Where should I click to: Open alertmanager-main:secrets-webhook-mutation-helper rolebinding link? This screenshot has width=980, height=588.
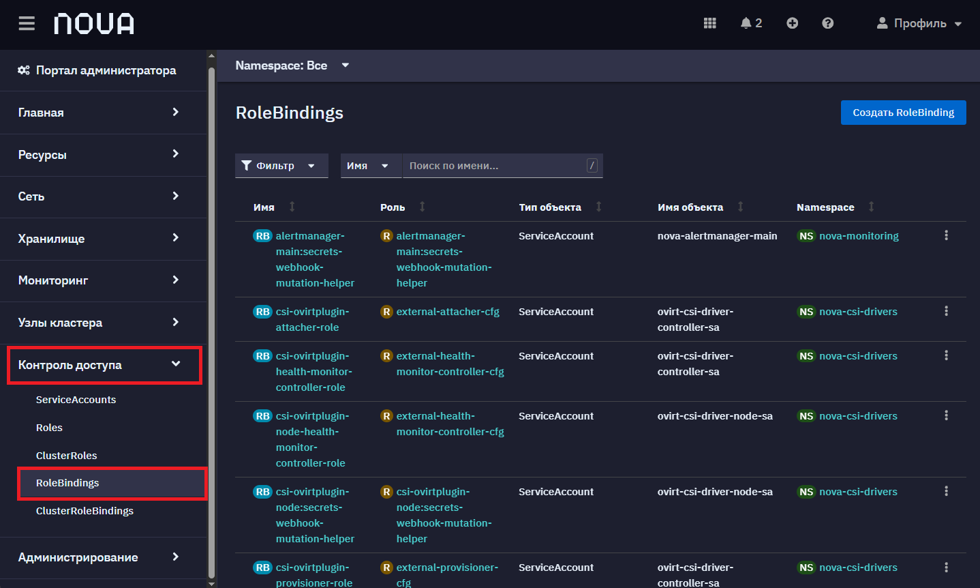pos(315,259)
